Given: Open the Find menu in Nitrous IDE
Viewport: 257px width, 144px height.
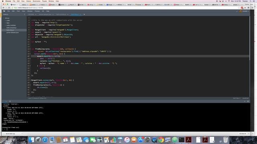Looking at the screenshot, I should pyautogui.click(x=18, y=11).
